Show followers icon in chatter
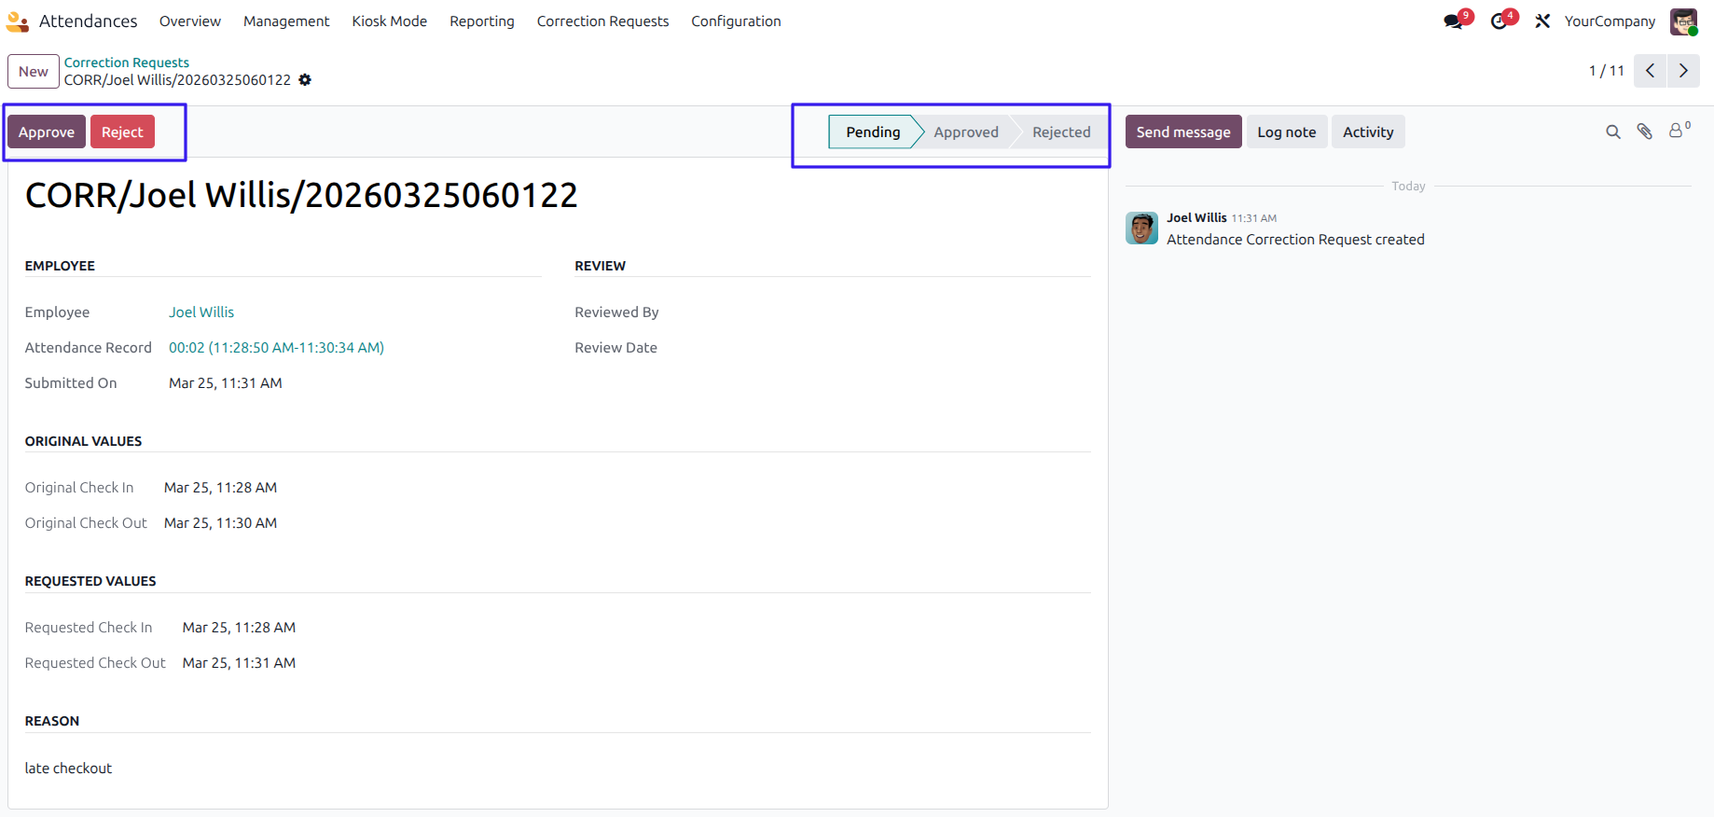 (x=1679, y=131)
